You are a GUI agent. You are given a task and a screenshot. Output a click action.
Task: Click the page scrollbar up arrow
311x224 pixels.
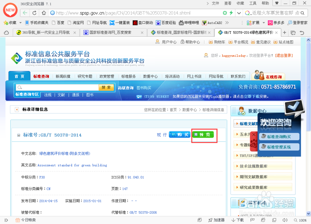[x=309, y=40]
